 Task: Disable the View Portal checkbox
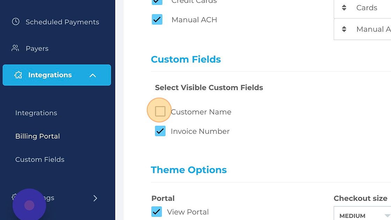click(157, 212)
